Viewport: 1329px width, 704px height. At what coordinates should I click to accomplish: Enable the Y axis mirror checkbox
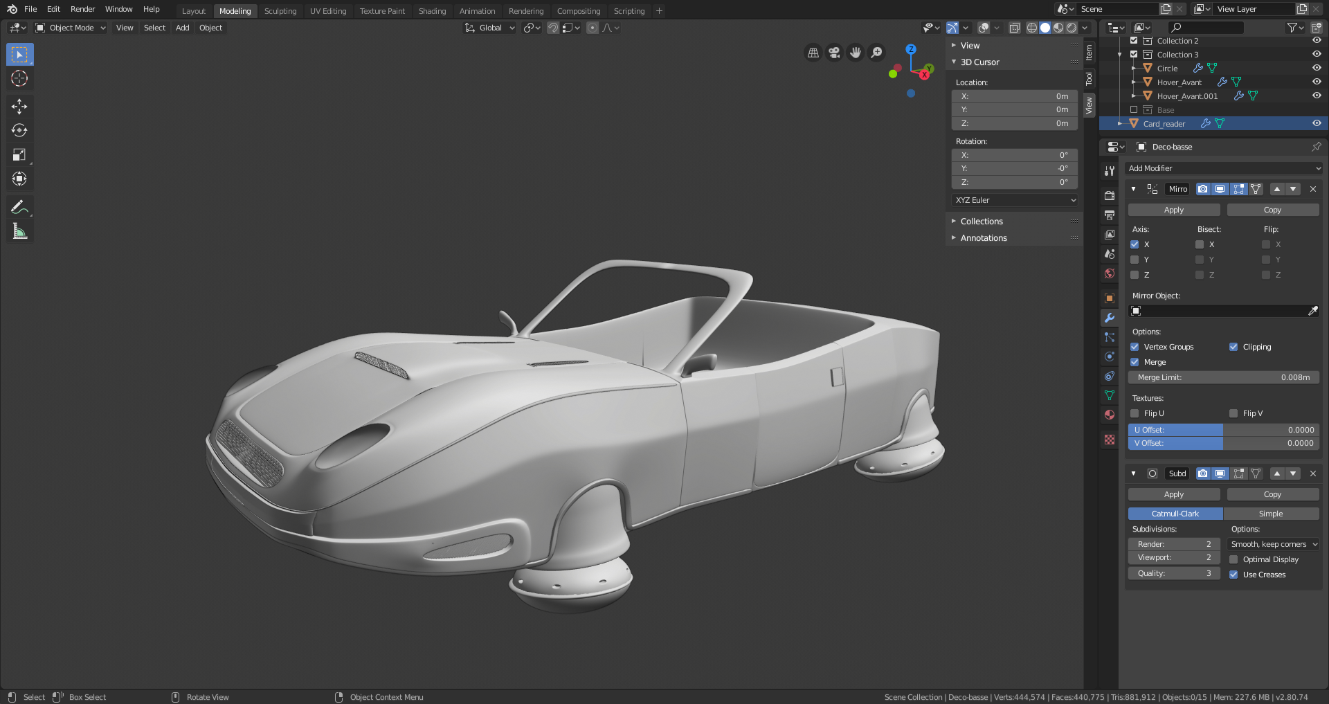(1134, 260)
